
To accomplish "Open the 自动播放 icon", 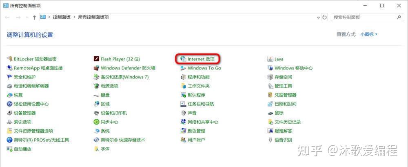I will click(10, 149).
